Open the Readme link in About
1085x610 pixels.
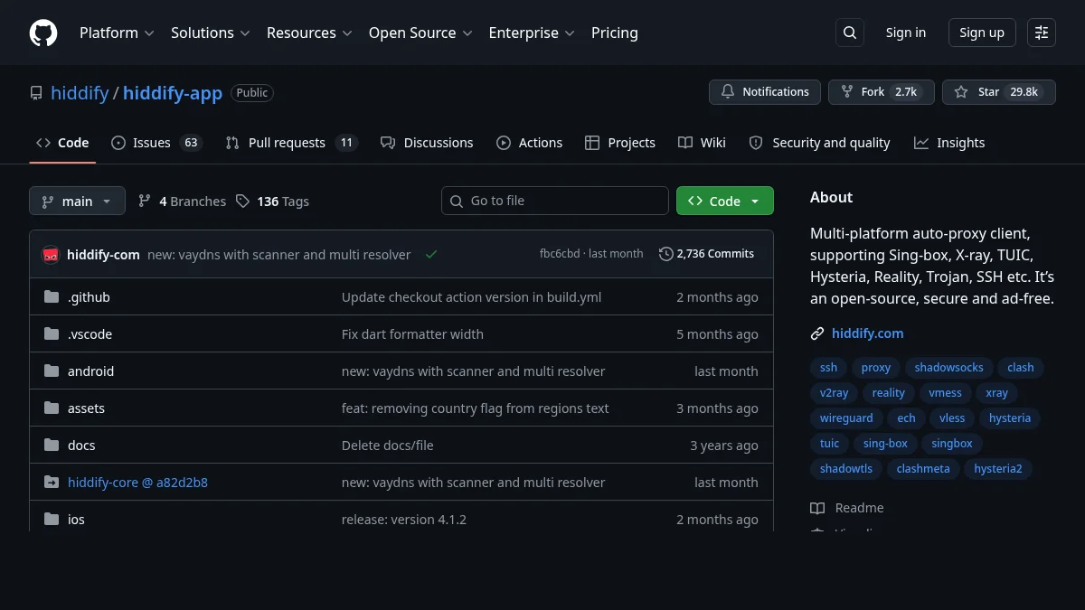point(847,508)
